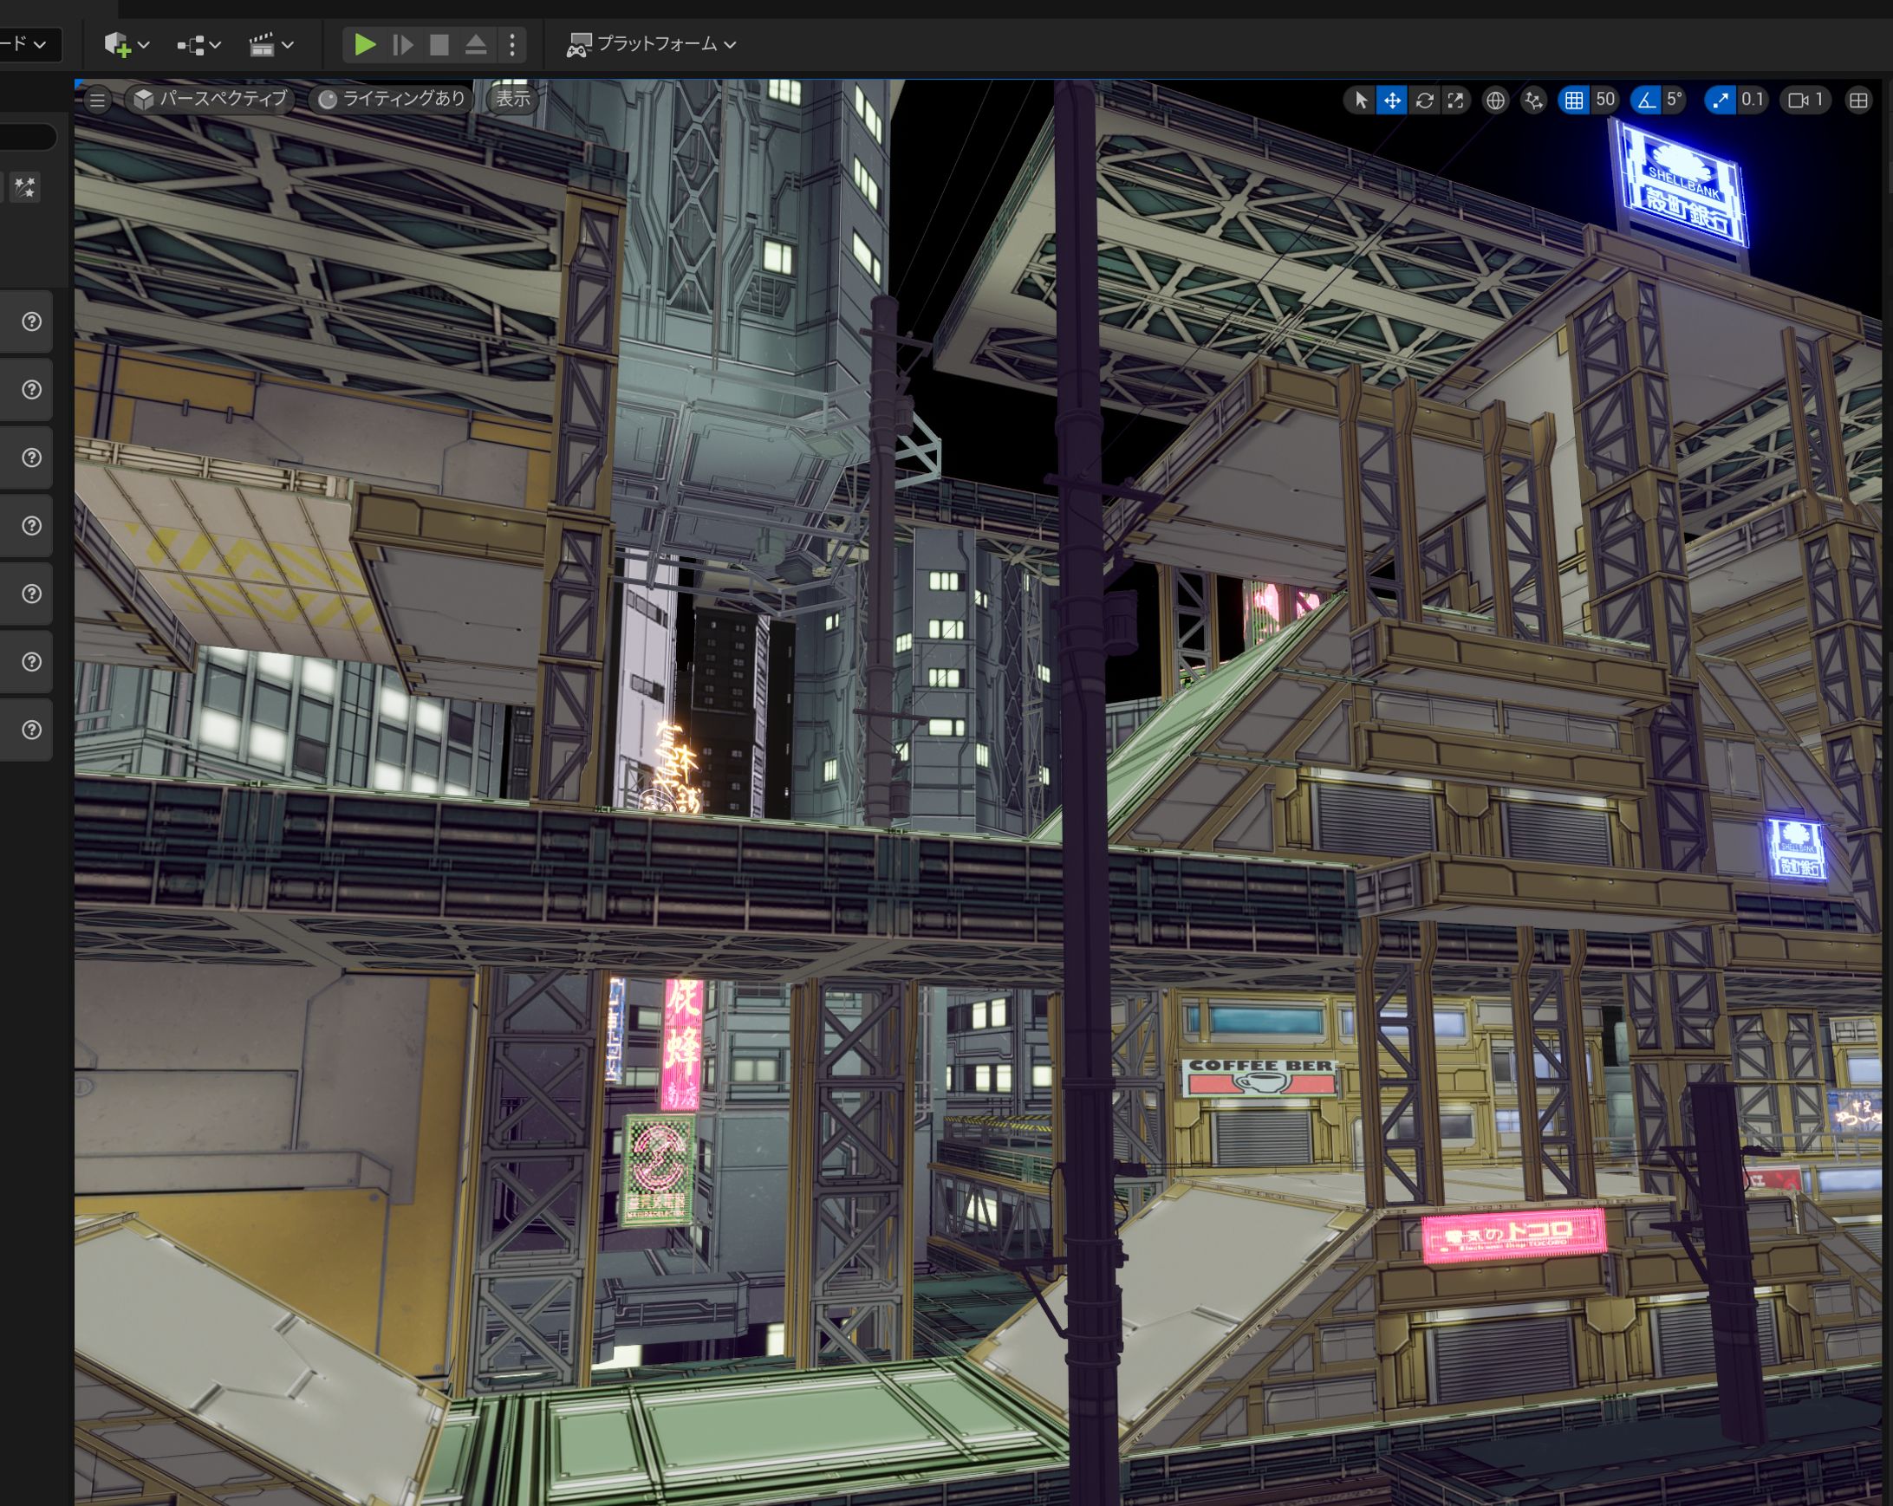Open the ライティングあり lit mode menu
Viewport: 1893px width, 1506px height.
[392, 99]
